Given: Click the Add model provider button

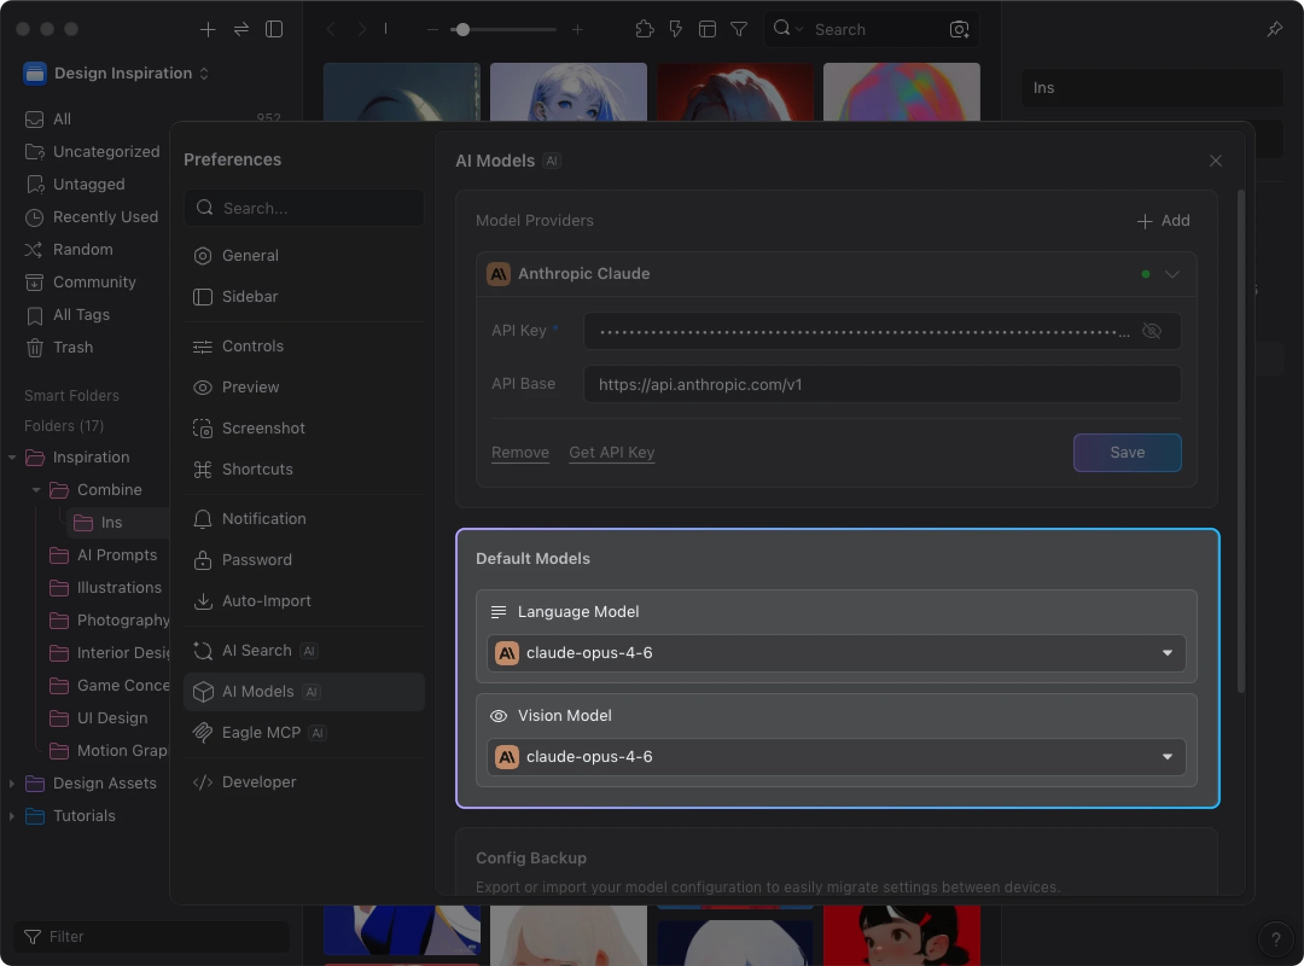Looking at the screenshot, I should click(1163, 221).
